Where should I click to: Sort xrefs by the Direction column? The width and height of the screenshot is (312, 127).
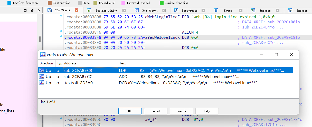coord(47,63)
